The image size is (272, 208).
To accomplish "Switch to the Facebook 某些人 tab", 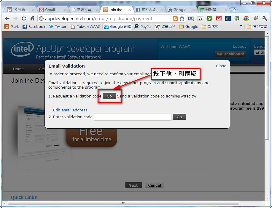I will pyautogui.click(x=149, y=10).
